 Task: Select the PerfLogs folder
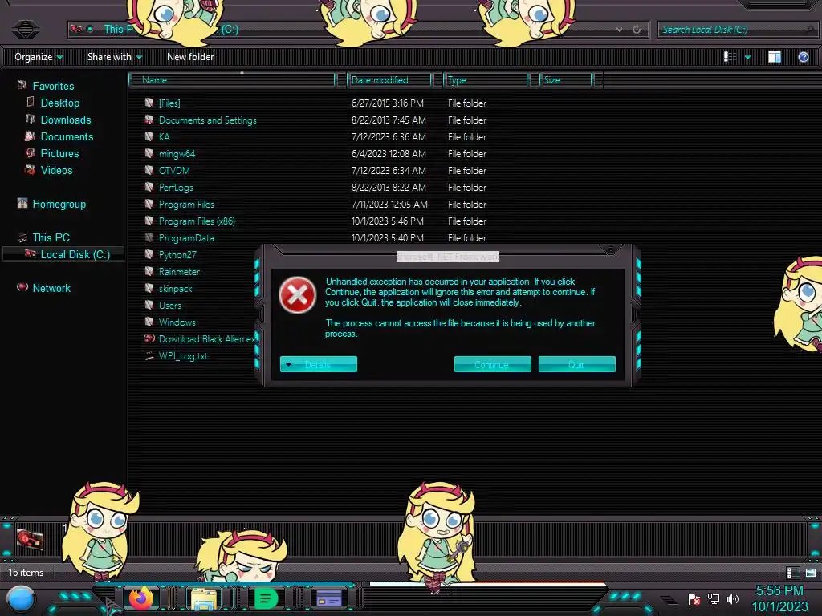pos(176,187)
